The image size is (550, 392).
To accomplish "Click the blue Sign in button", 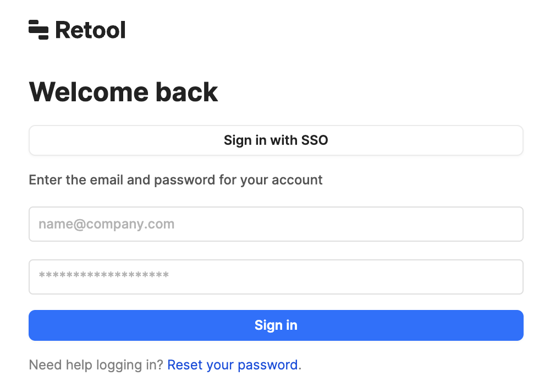I will pyautogui.click(x=276, y=325).
